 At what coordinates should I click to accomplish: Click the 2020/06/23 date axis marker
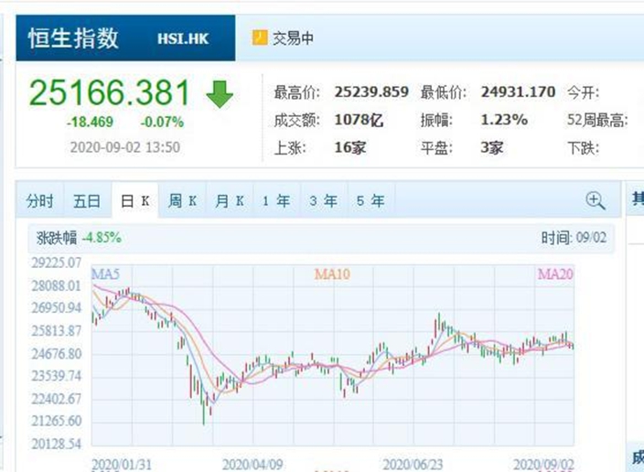point(413,465)
